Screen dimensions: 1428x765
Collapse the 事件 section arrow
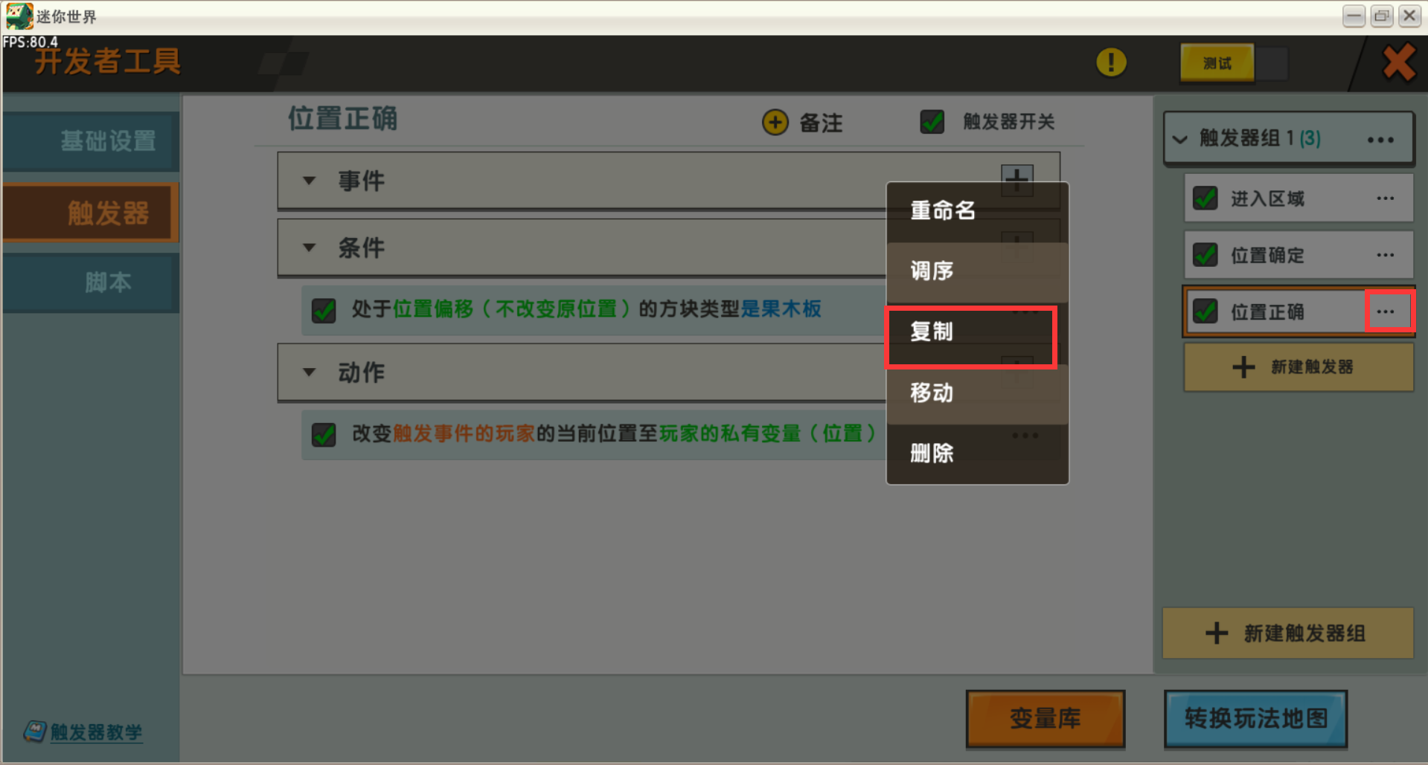pos(310,181)
